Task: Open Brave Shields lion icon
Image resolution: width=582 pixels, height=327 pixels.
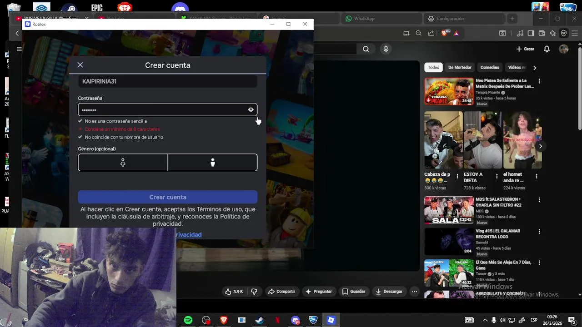Action: click(445, 33)
